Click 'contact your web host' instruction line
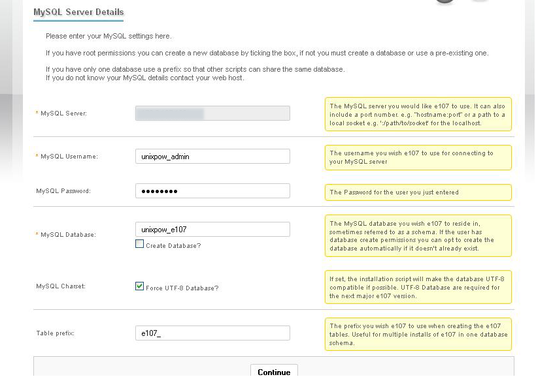 pyautogui.click(x=145, y=78)
